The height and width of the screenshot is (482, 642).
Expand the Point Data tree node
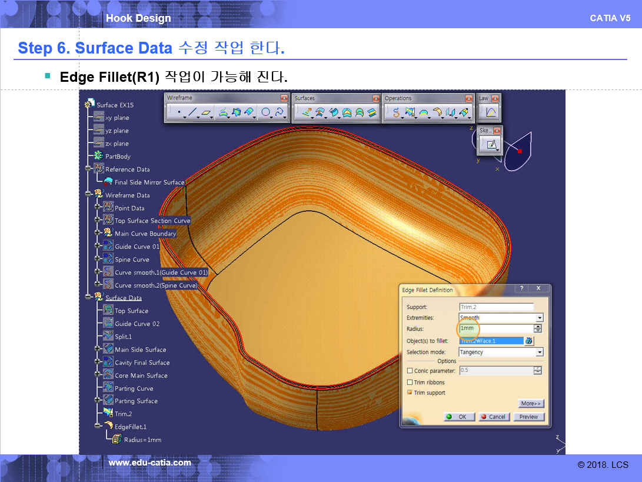(x=98, y=208)
